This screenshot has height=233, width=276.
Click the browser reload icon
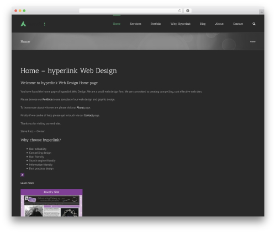179,10
